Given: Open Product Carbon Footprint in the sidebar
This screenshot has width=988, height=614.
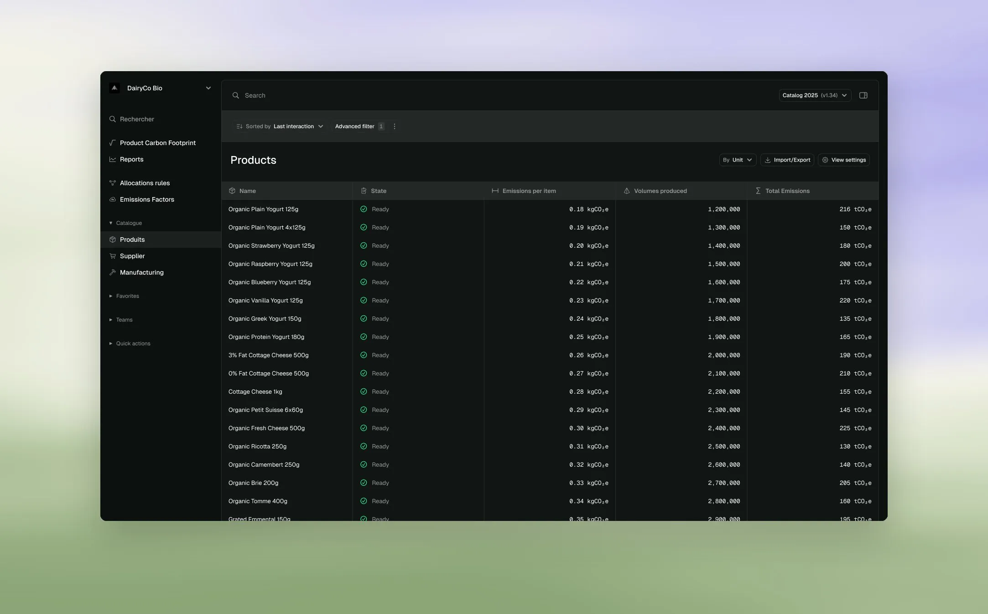Looking at the screenshot, I should [x=158, y=143].
